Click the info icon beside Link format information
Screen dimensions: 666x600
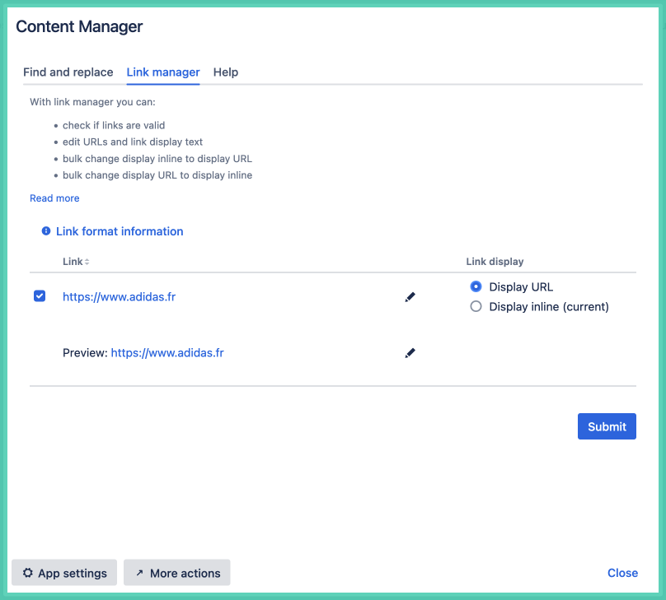coord(46,231)
